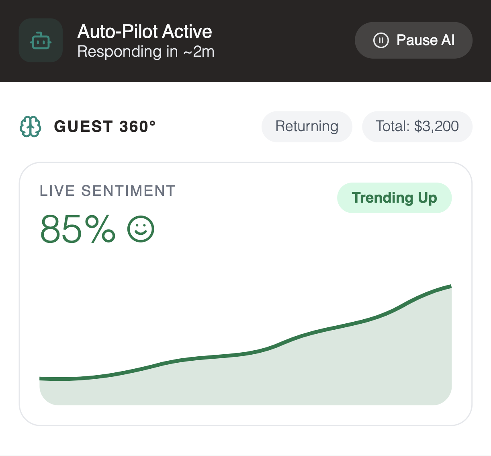Click the Total: $3,200 badge
491x456 pixels.
coord(417,126)
